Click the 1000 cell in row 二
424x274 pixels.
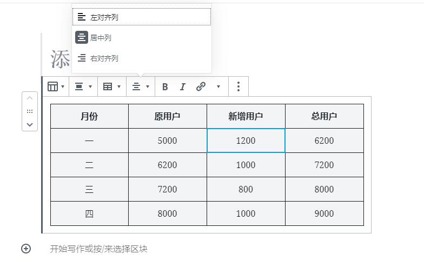[246, 165]
